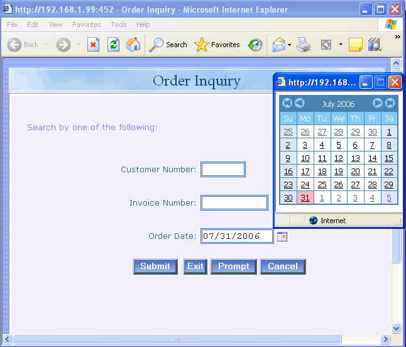The image size is (406, 347).
Task: Click the Refresh page icon
Action: 113,45
